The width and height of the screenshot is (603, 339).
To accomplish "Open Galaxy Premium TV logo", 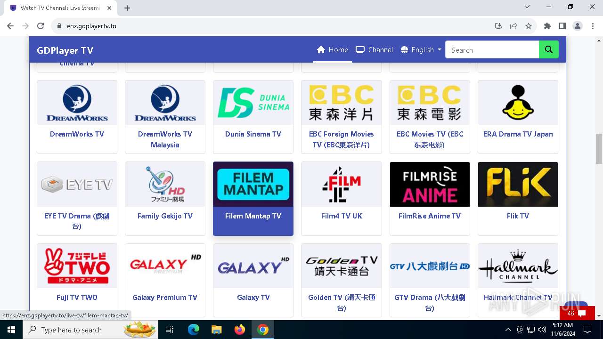I will click(x=165, y=266).
